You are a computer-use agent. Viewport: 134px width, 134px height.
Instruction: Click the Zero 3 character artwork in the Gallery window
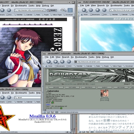coord(31,57)
